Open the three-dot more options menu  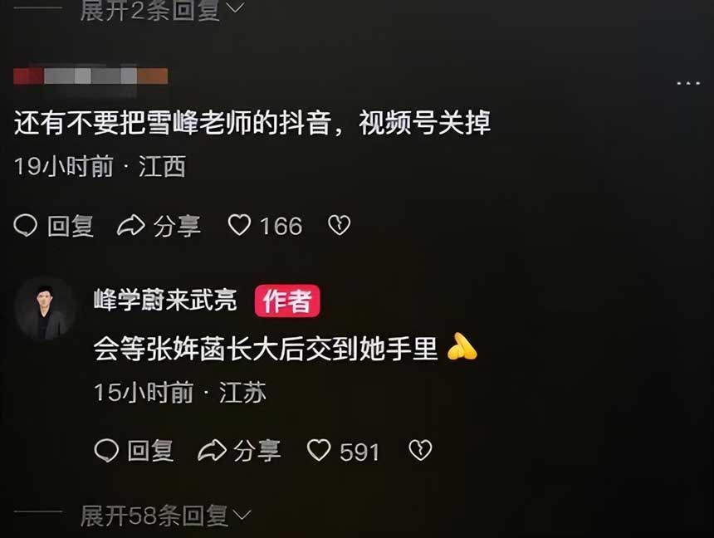[688, 83]
